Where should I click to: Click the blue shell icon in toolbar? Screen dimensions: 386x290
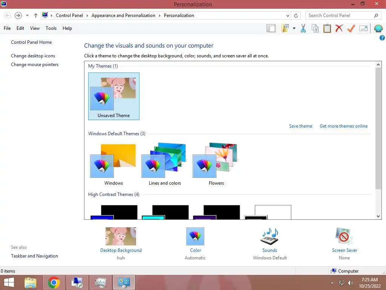[x=378, y=28]
